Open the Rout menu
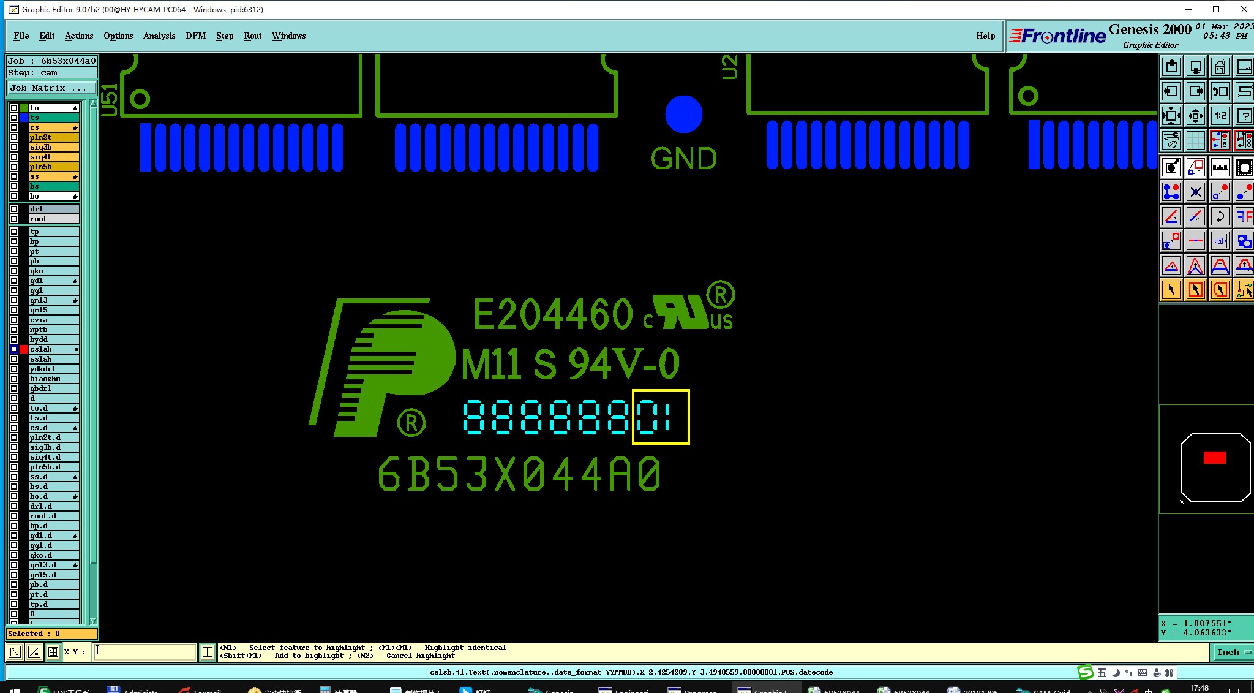This screenshot has height=693, width=1254. (x=253, y=36)
